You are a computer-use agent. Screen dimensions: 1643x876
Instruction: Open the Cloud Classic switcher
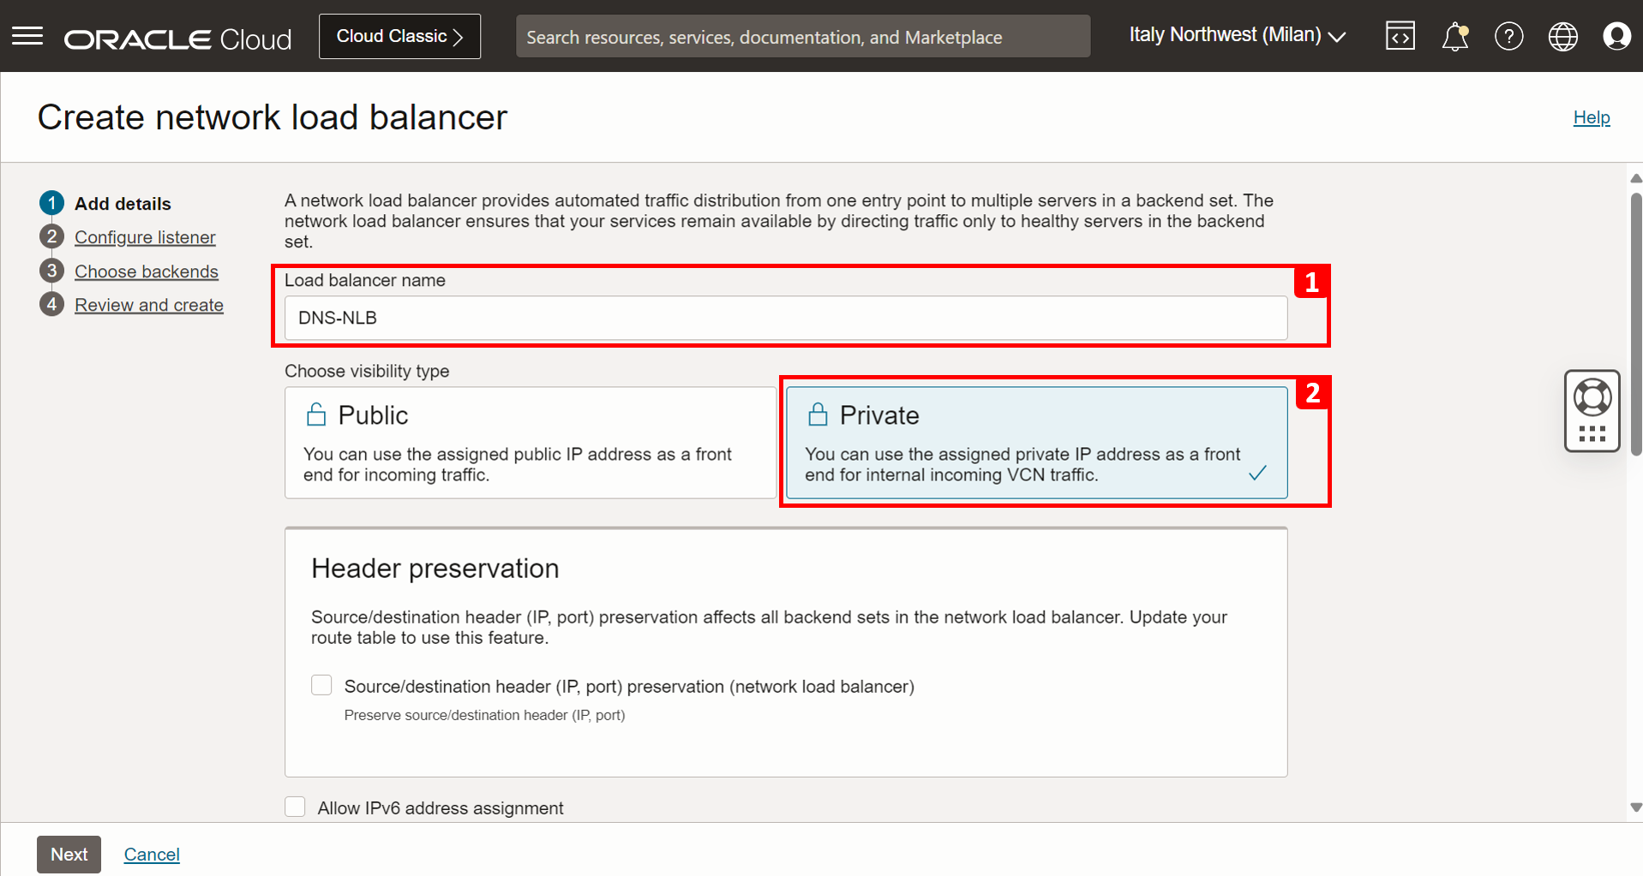pyautogui.click(x=399, y=36)
